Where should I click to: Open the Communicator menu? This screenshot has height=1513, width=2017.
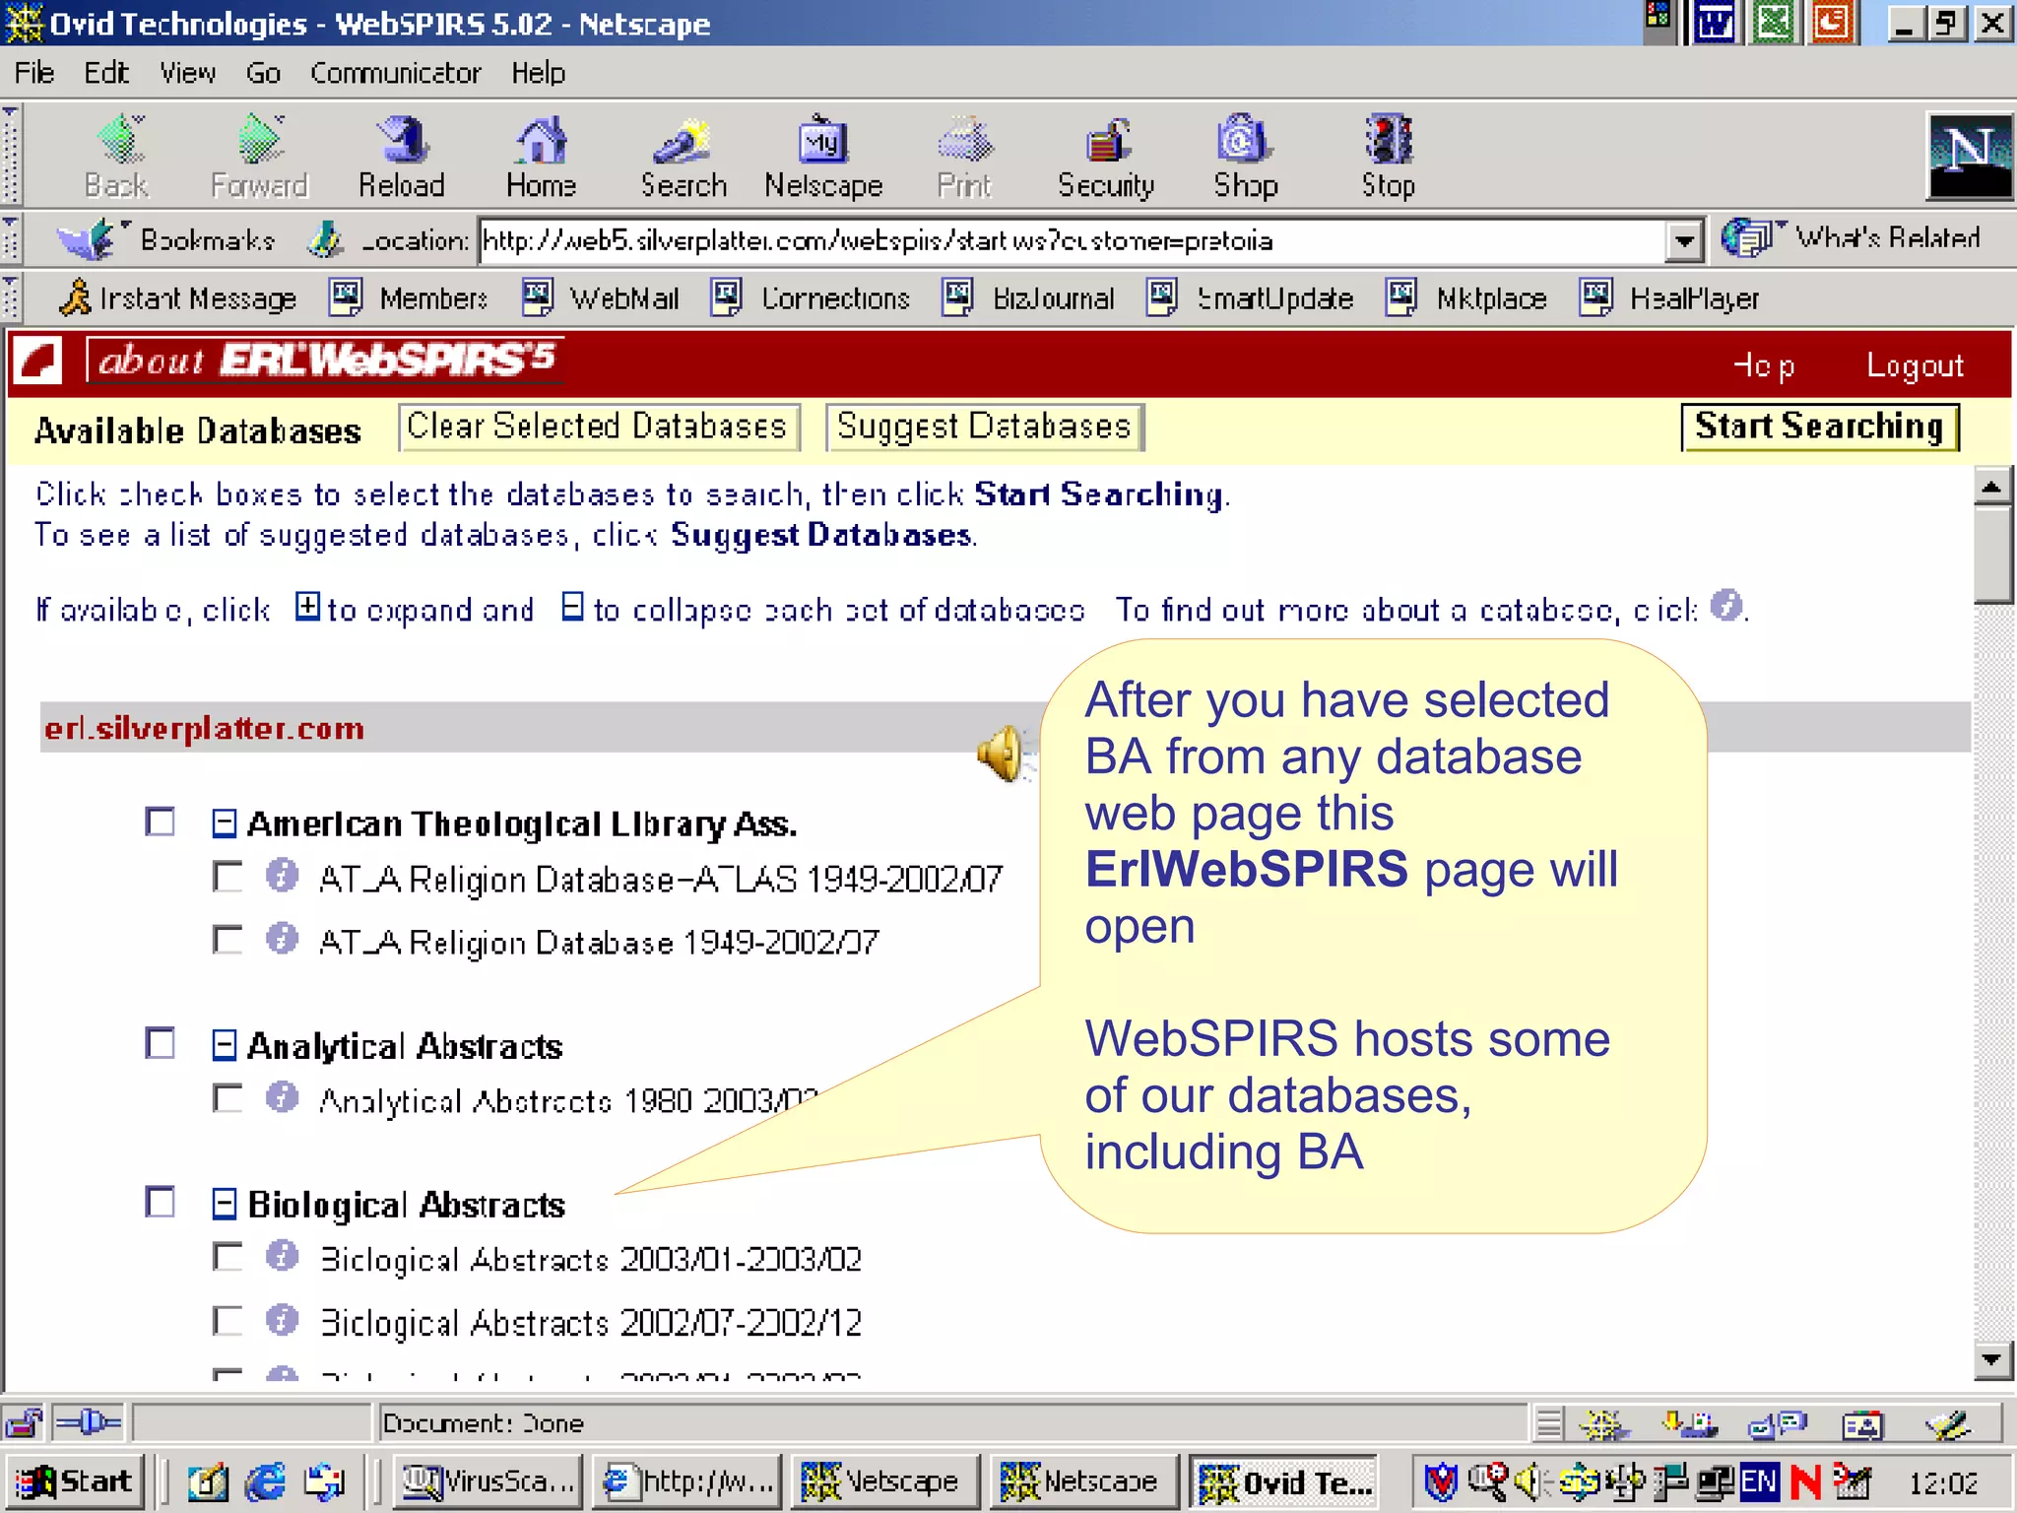pos(396,73)
